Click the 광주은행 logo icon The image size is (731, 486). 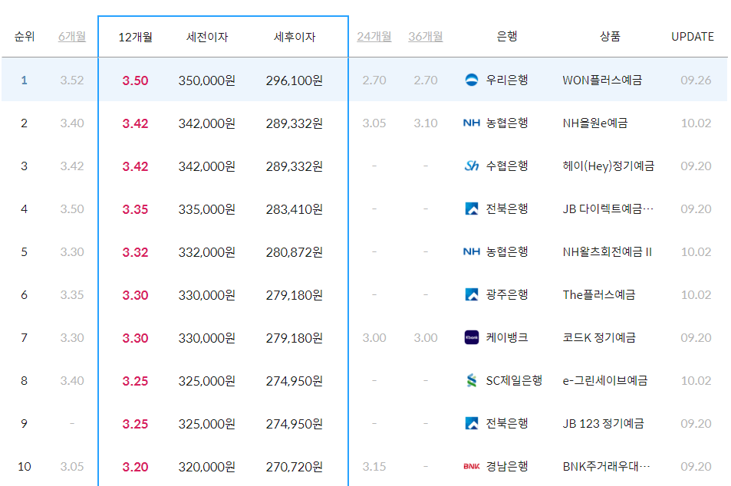[471, 294]
